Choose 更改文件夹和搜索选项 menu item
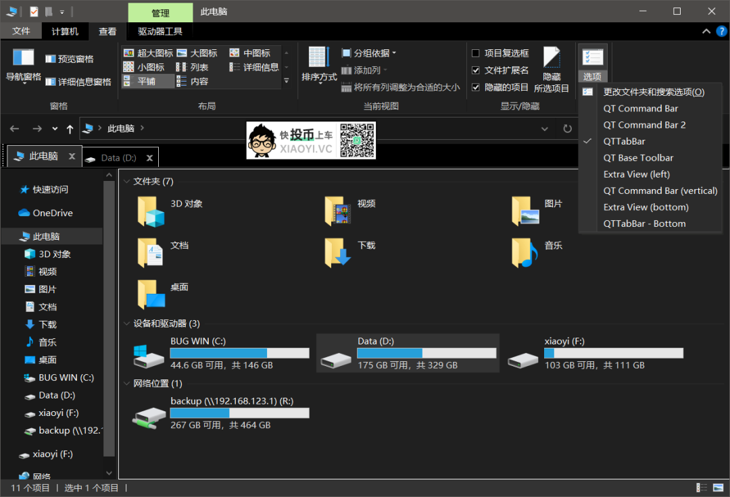Image resolution: width=730 pixels, height=497 pixels. [x=650, y=92]
